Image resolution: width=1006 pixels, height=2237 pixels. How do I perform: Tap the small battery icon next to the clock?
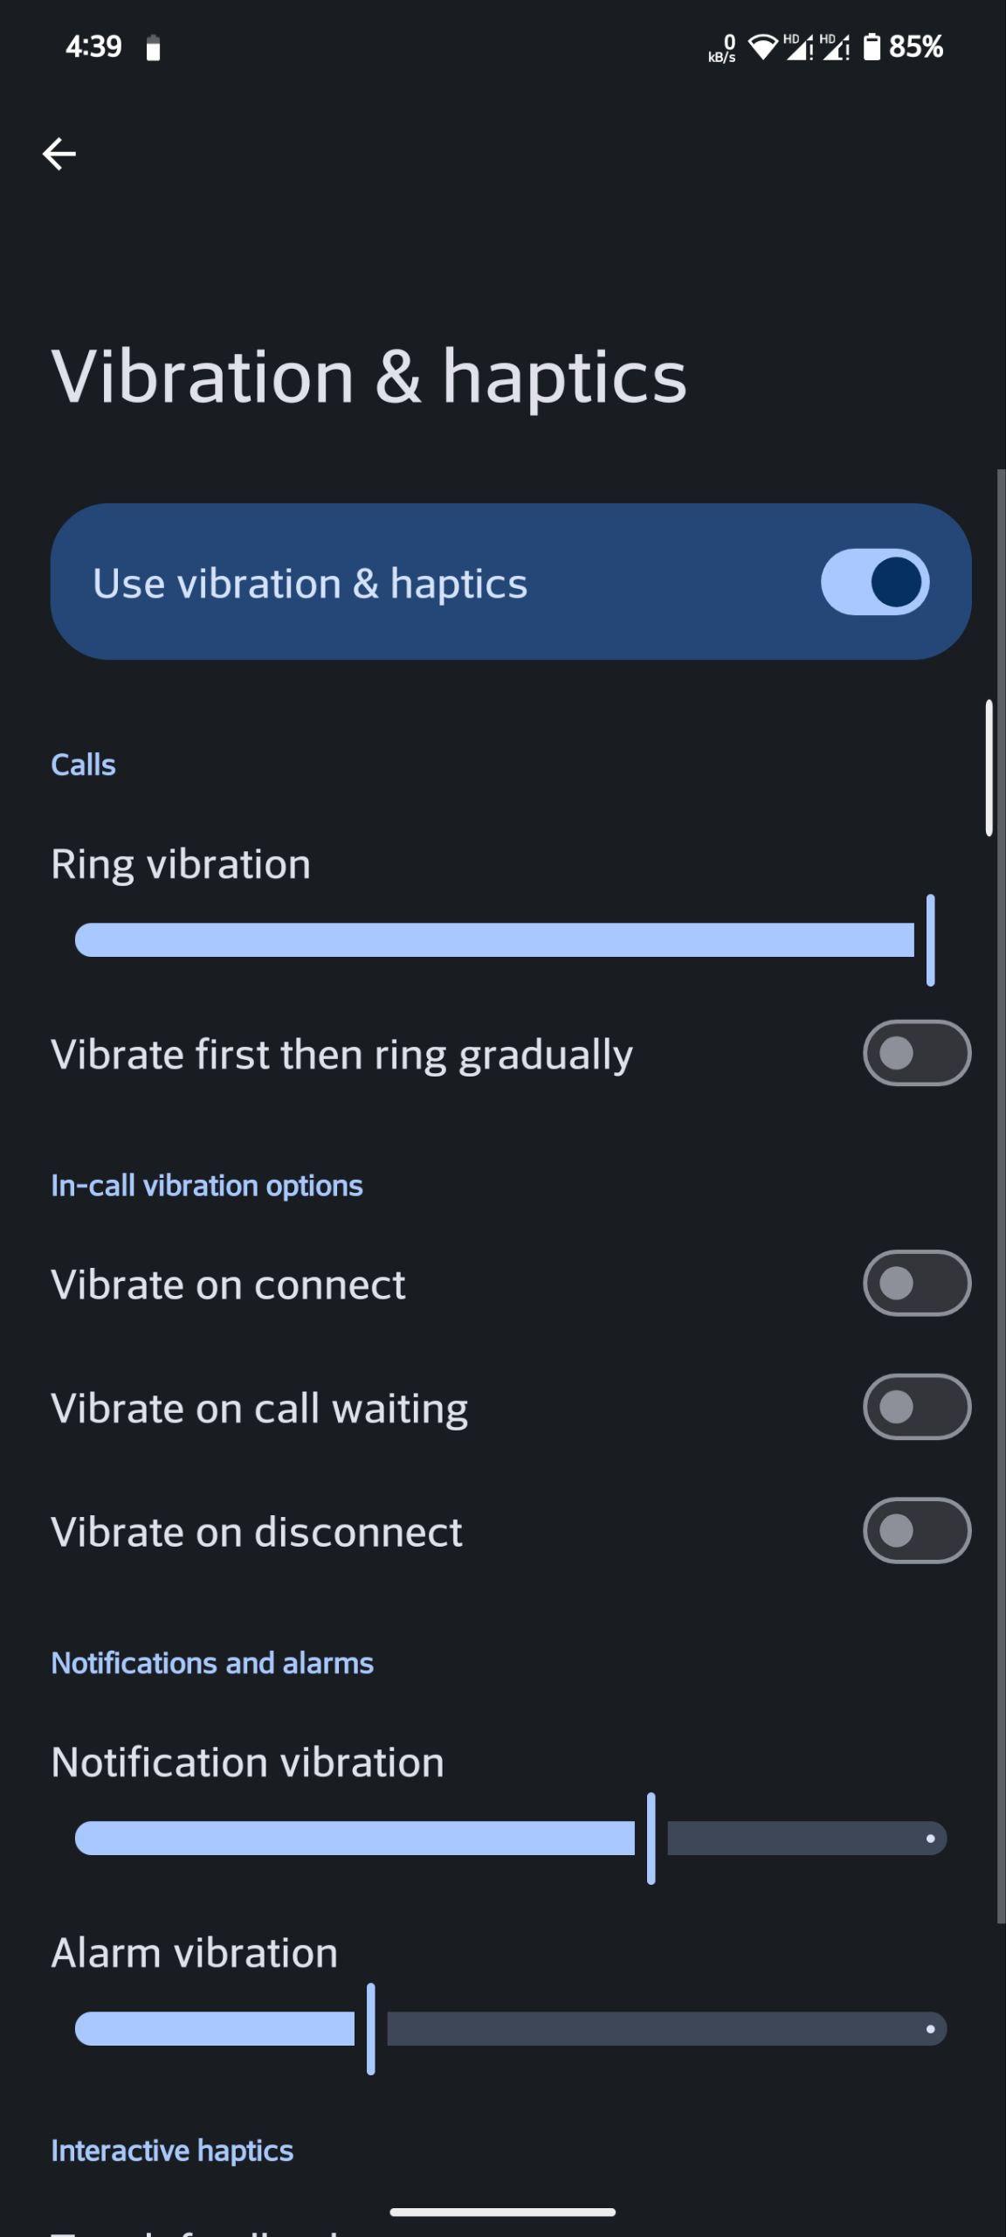pyautogui.click(x=154, y=48)
